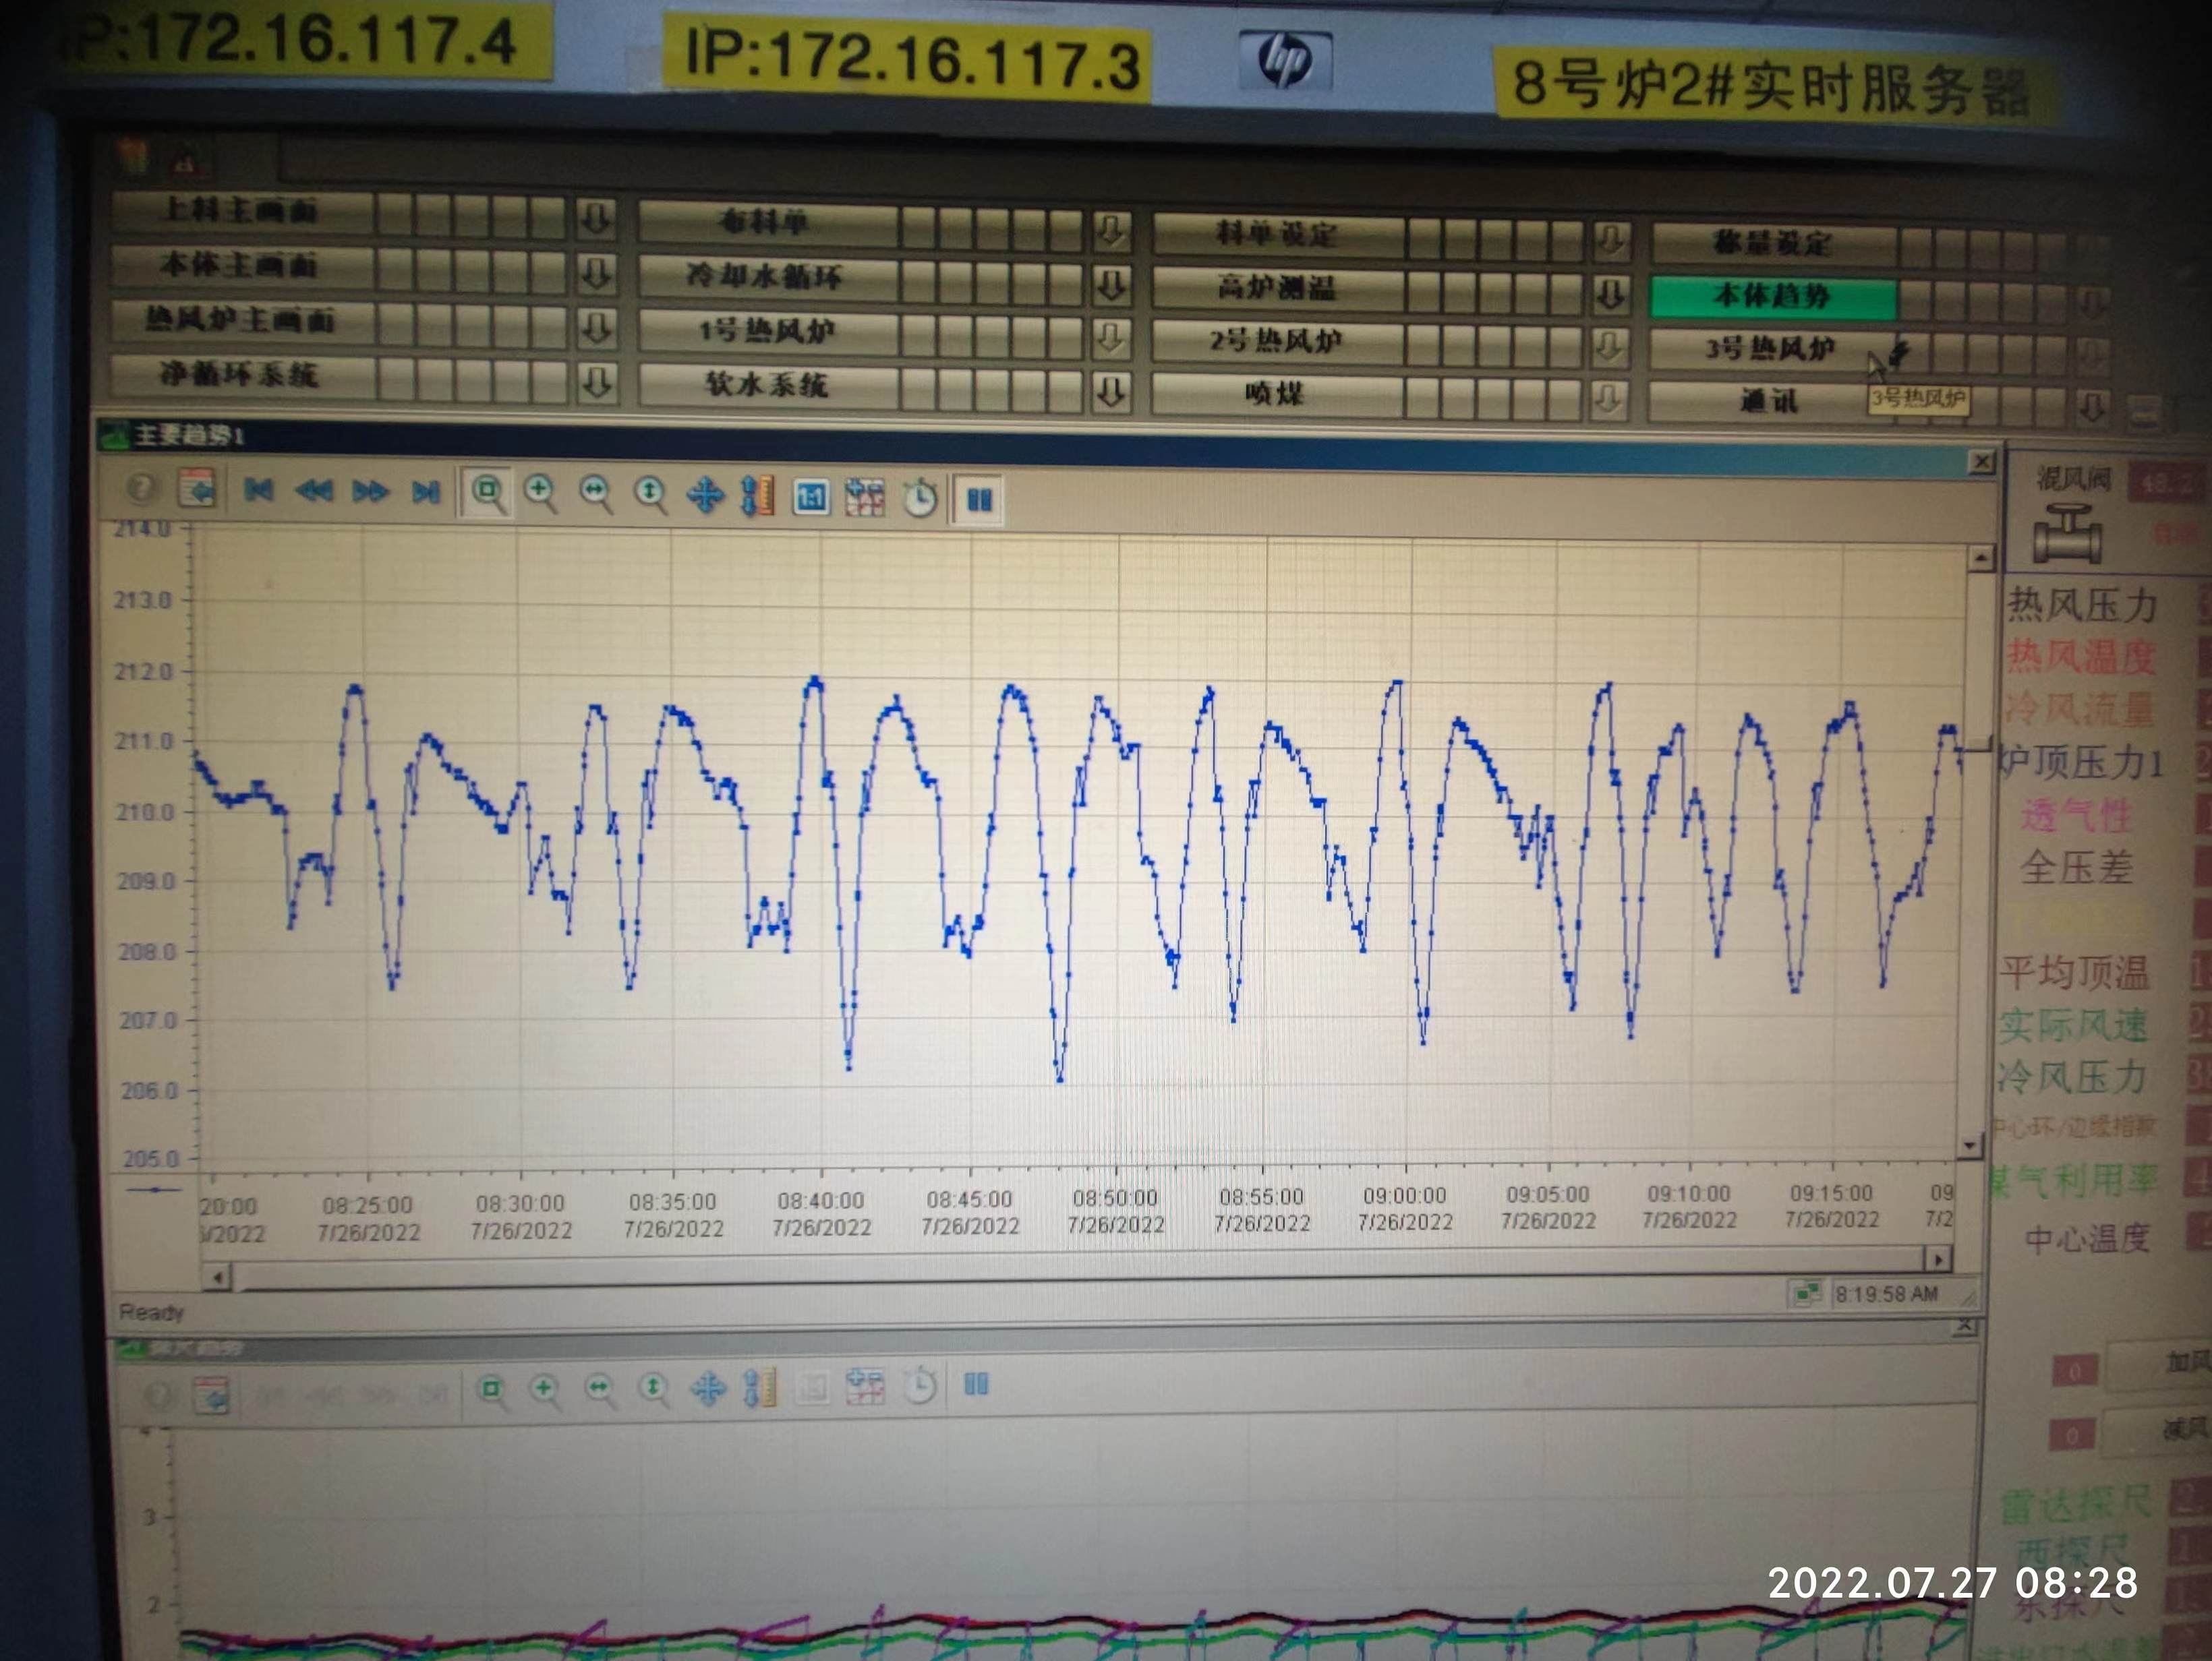This screenshot has height=1661, width=2212.
Task: Expand the arrow next to 布料单
Action: 1111,231
